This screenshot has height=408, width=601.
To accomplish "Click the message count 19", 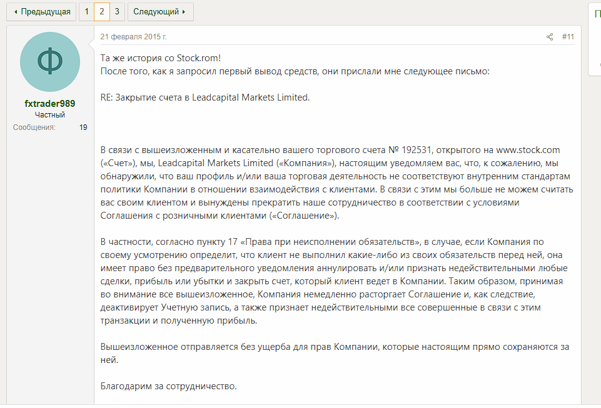I will tap(83, 127).
